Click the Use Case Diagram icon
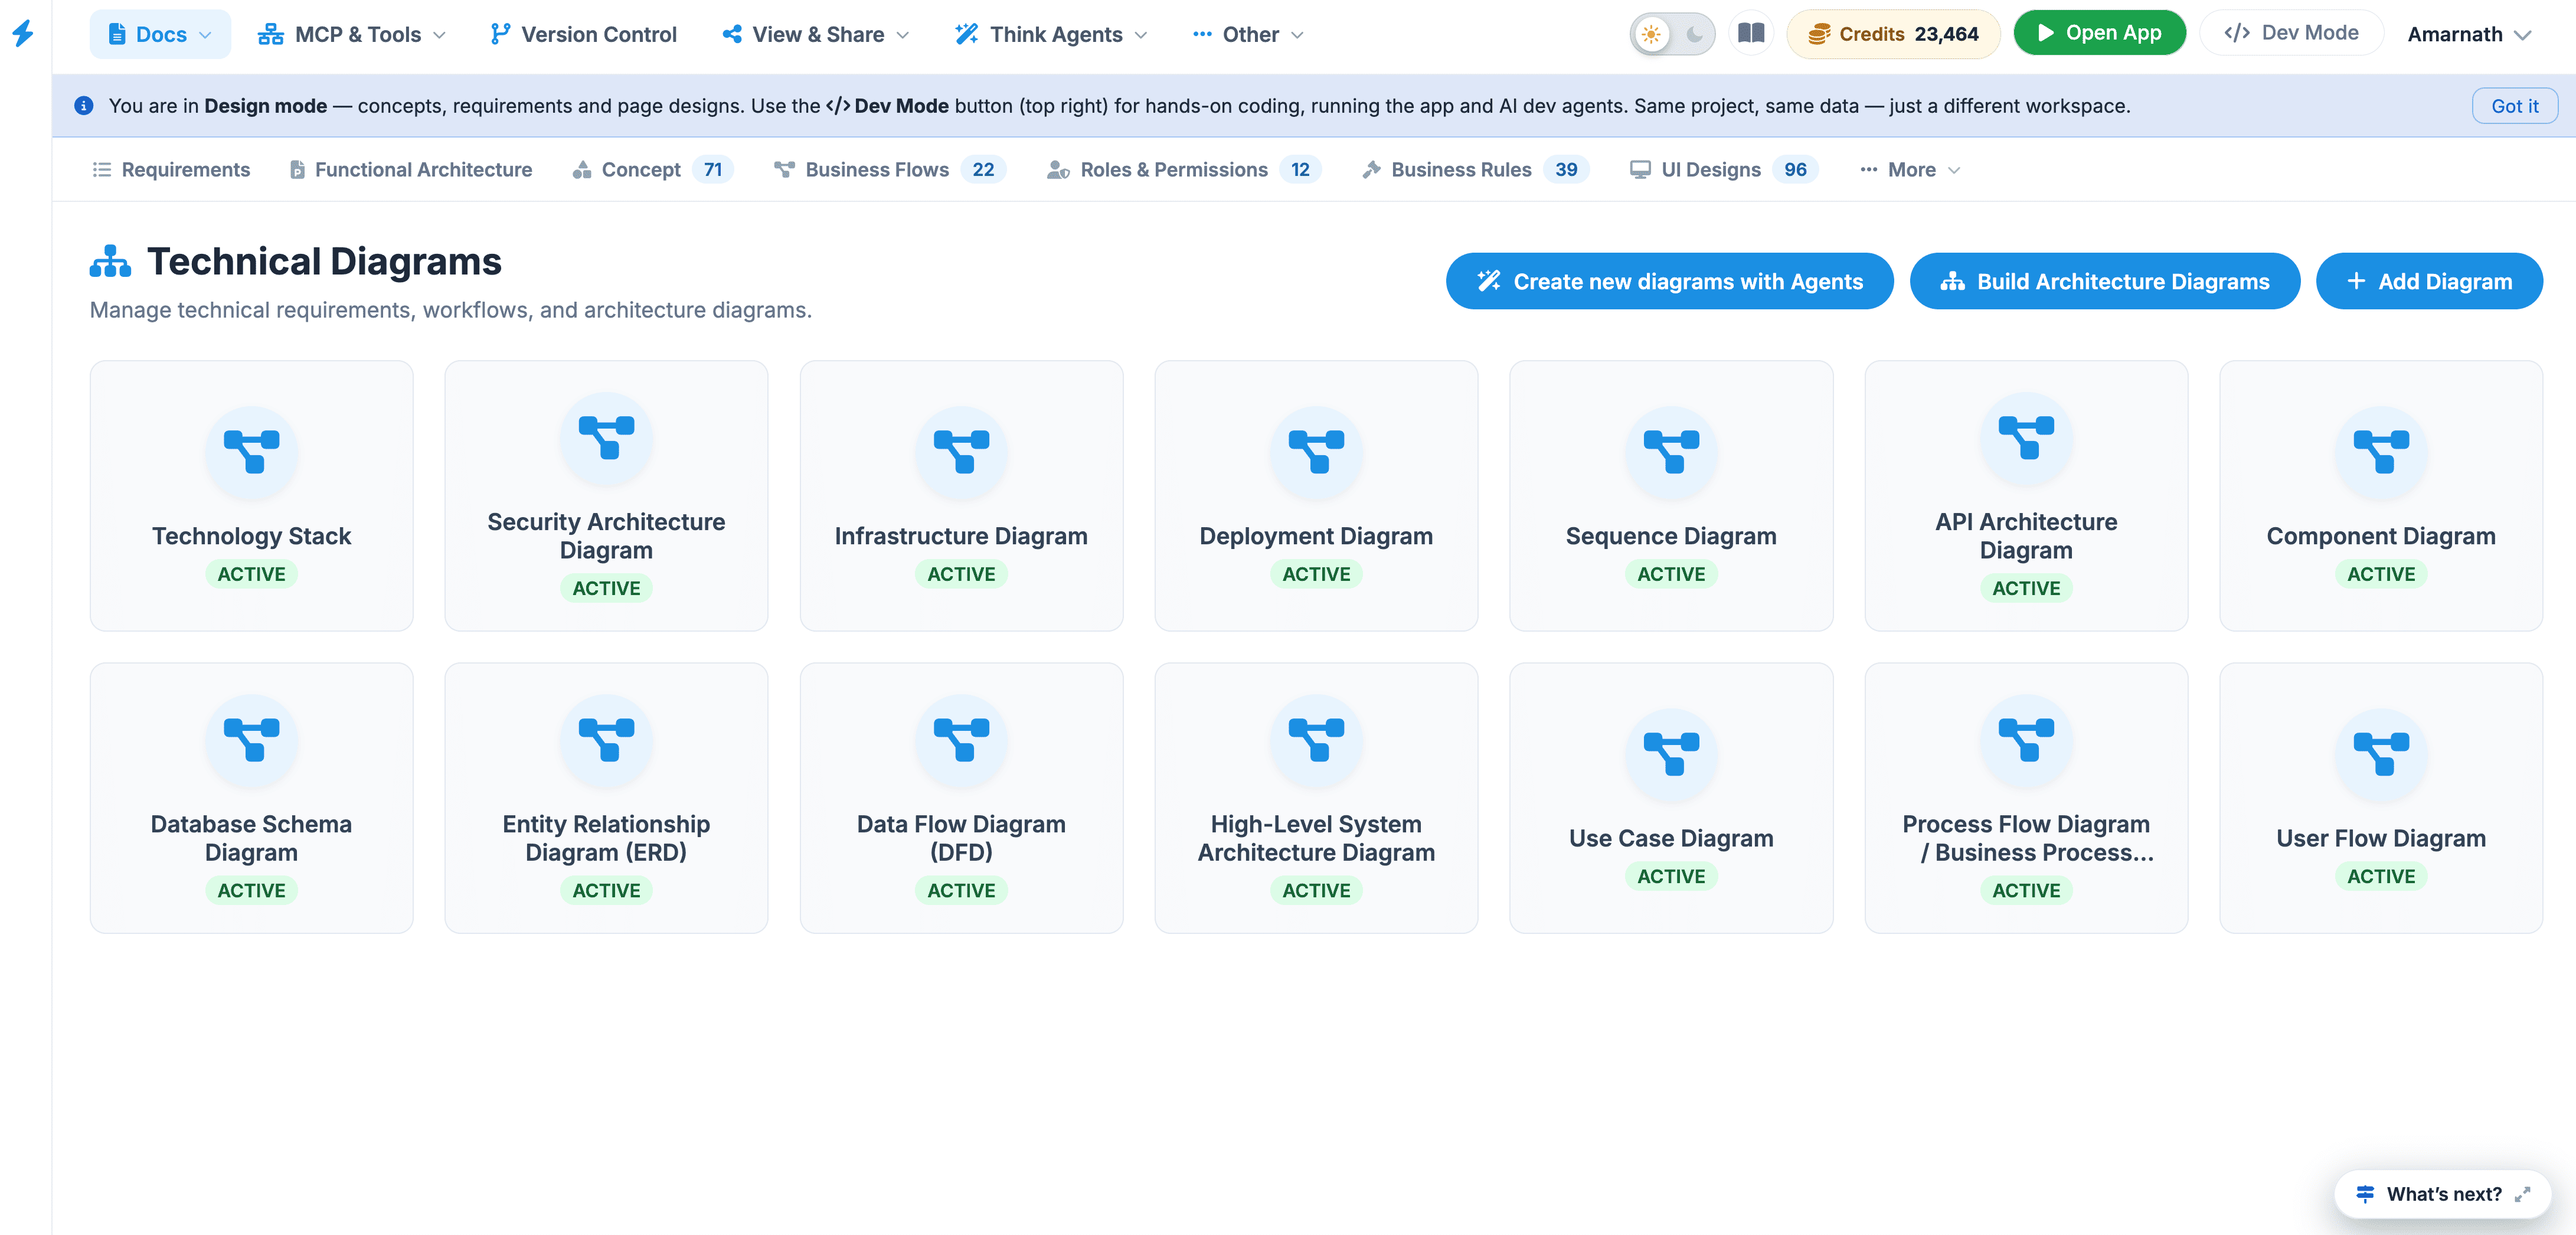This screenshot has width=2576, height=1235. 1671,754
